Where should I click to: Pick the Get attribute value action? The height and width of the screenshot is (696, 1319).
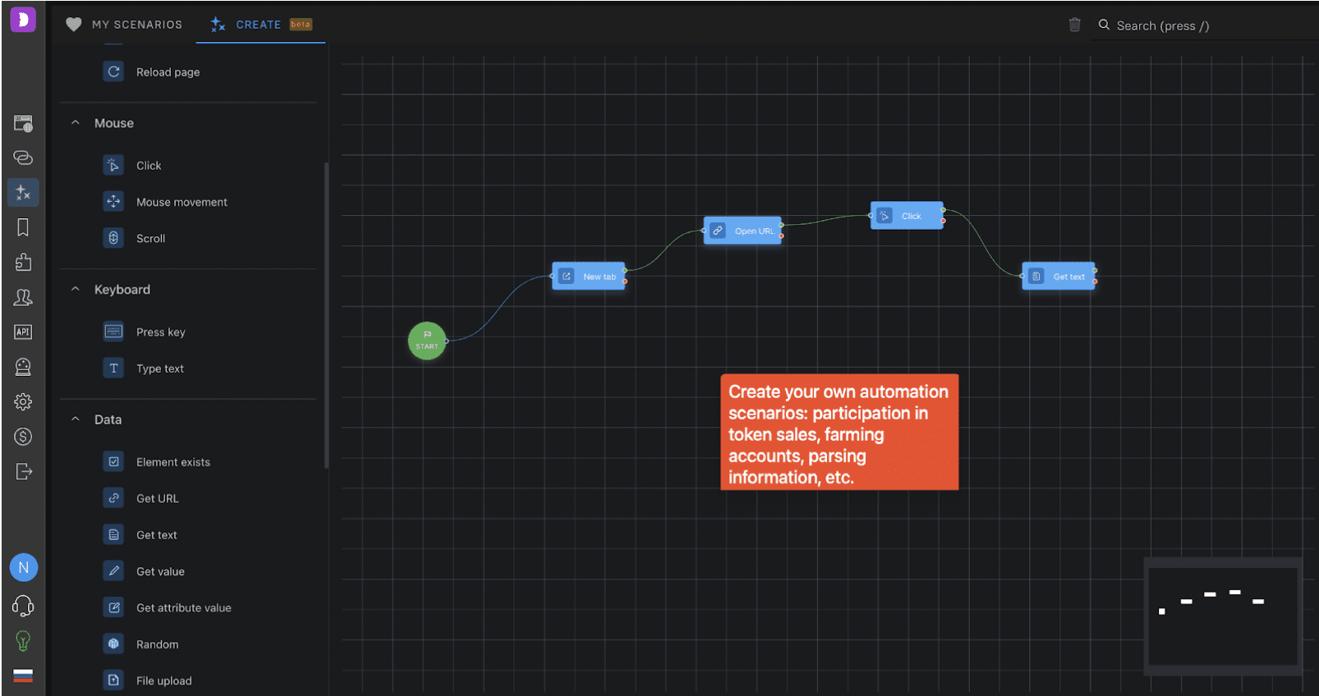point(183,608)
